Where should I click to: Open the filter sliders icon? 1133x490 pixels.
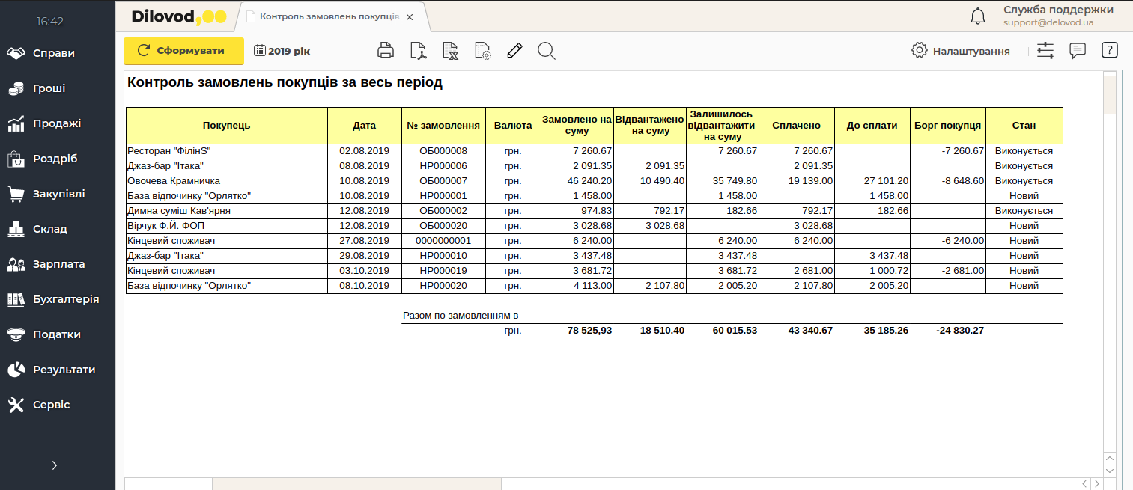(x=1045, y=51)
